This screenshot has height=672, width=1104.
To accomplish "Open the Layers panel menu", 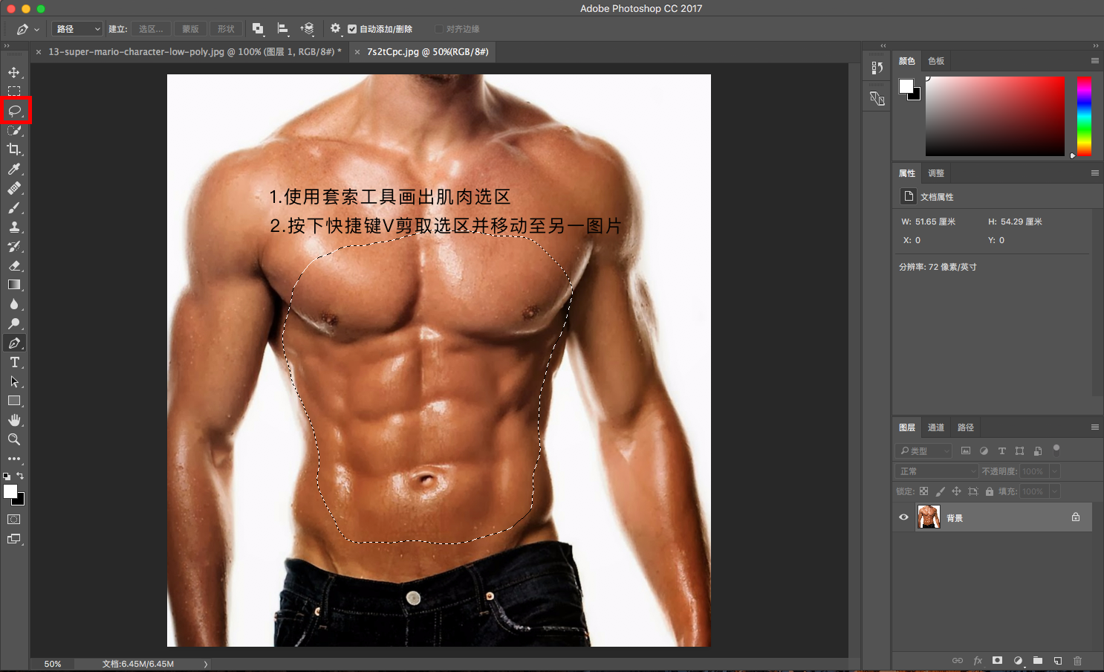I will pyautogui.click(x=1094, y=427).
